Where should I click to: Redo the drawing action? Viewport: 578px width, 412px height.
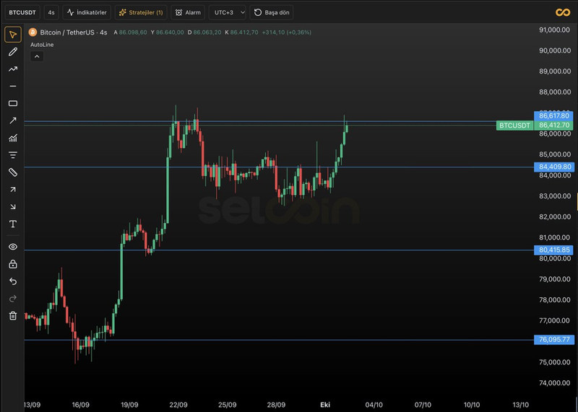[13, 298]
